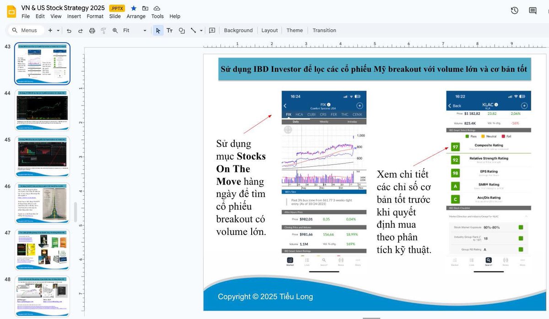The height and width of the screenshot is (319, 549).
Task: Select slide 45 thumbnail
Action: pos(43,157)
